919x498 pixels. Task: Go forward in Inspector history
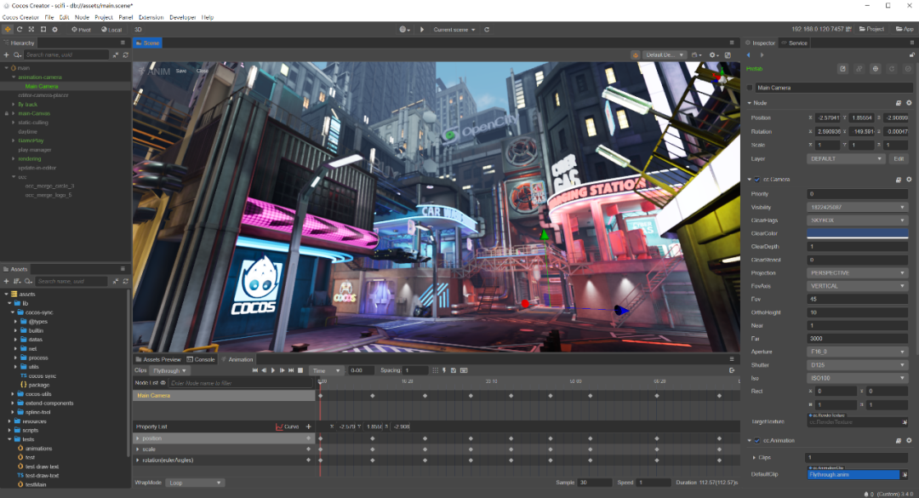point(762,54)
